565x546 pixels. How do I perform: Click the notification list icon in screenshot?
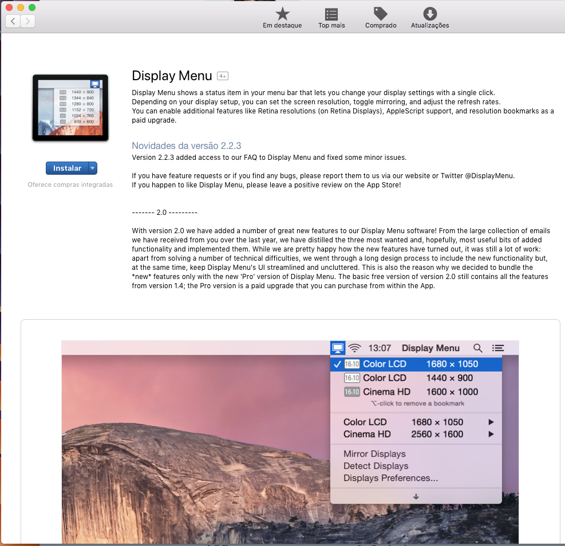498,348
